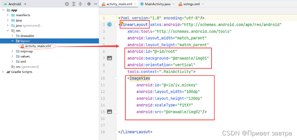Screen dimensions: 297x140
Task: Click the "fitXY" scaleType value
Action: pos(185,105)
